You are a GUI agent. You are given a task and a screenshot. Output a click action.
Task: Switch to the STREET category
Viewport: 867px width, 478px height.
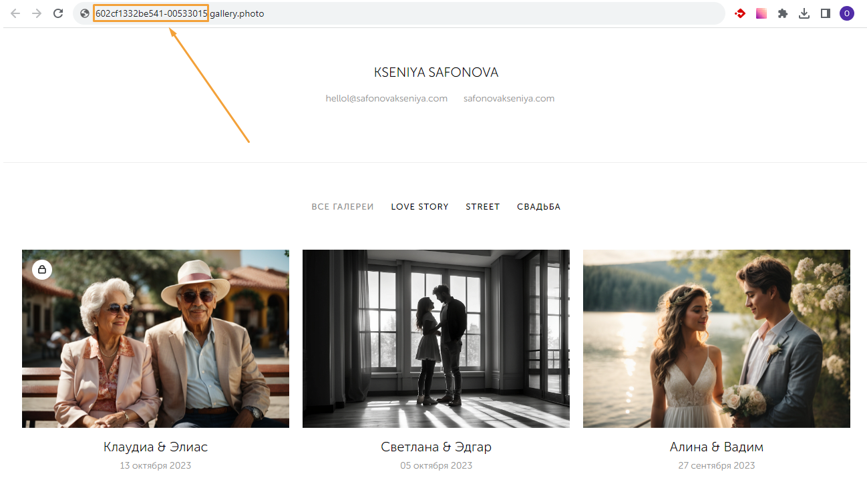point(483,207)
